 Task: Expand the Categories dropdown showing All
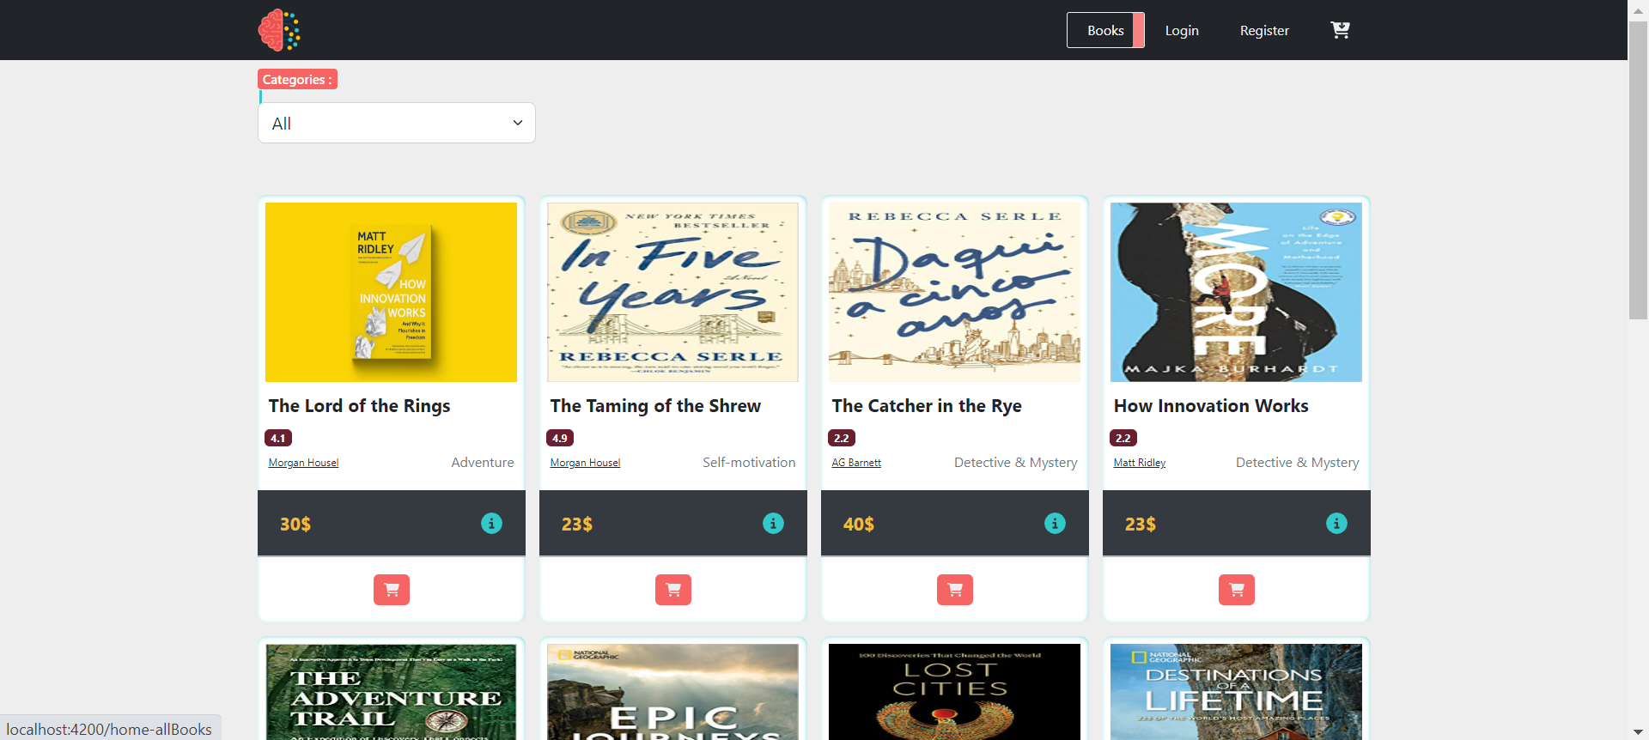point(397,123)
